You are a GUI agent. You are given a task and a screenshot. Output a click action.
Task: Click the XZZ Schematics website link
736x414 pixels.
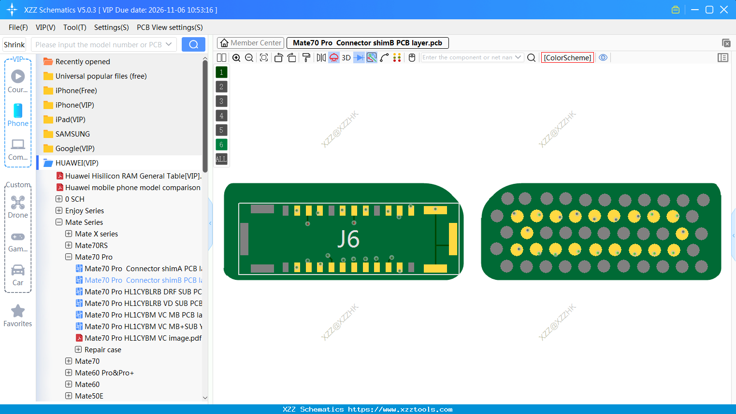coord(368,409)
